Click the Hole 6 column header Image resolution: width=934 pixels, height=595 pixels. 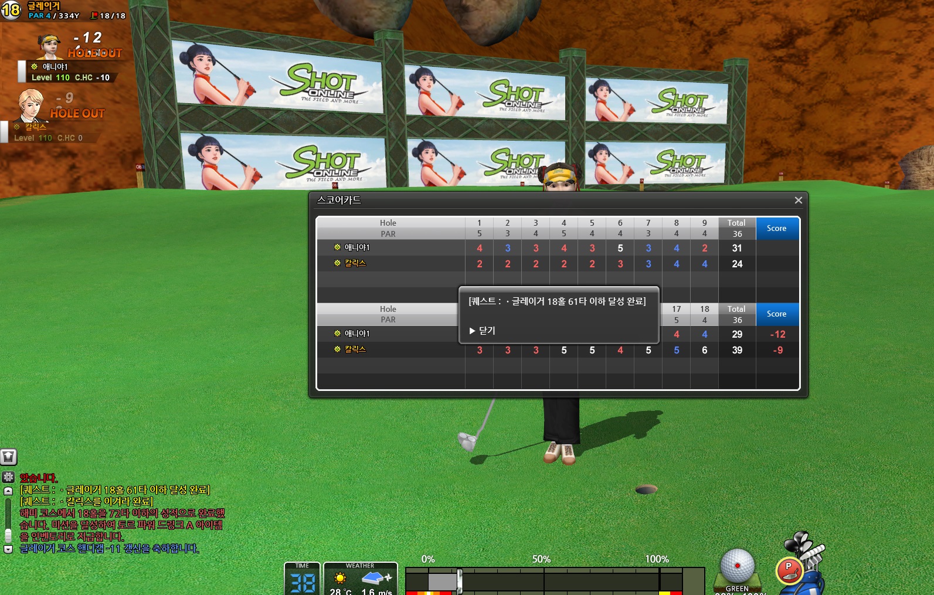click(x=620, y=223)
